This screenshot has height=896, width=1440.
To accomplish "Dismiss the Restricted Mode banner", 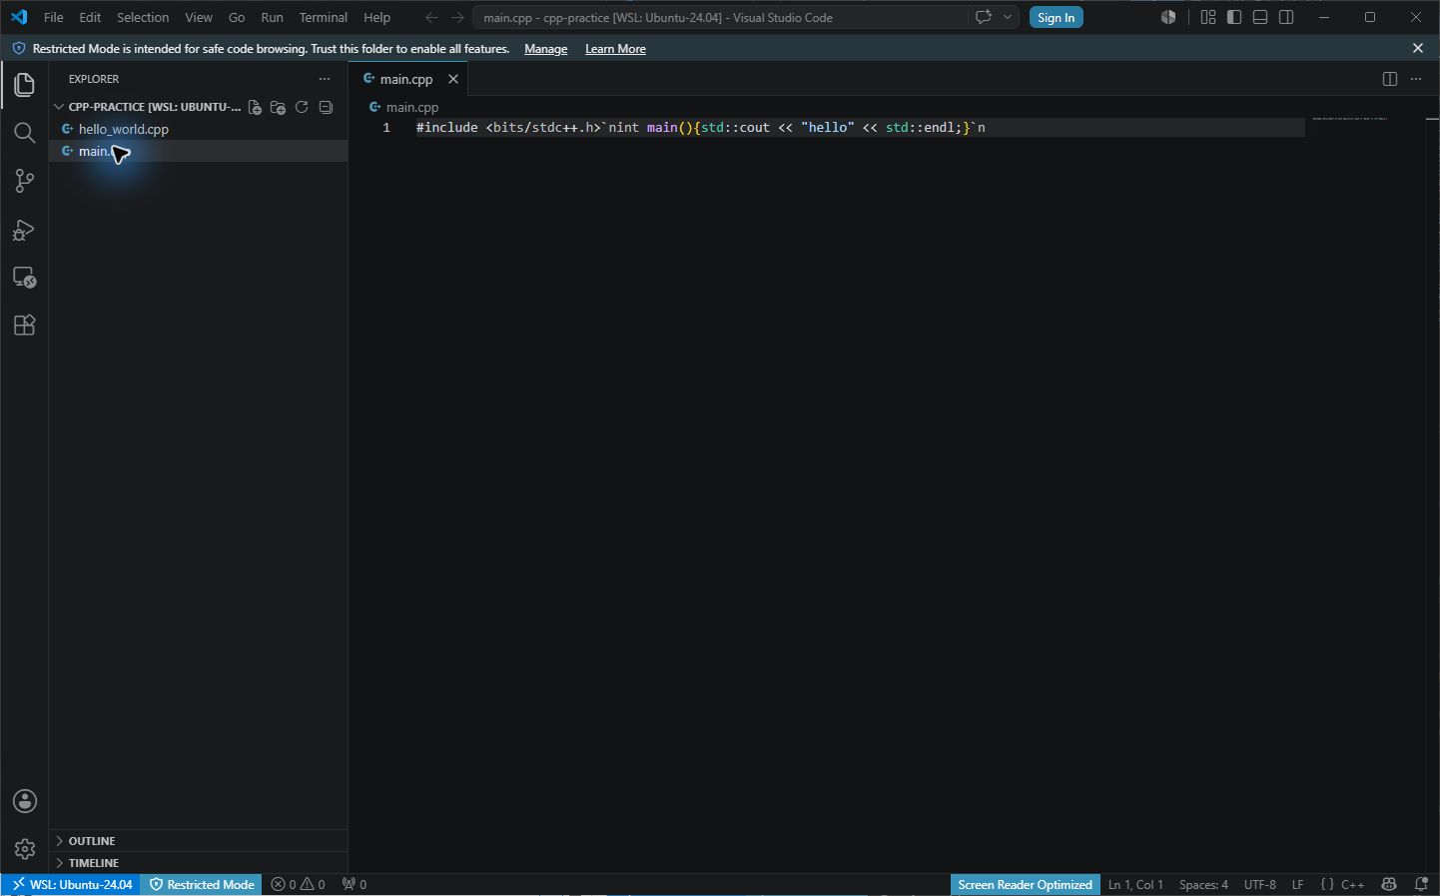I will [1418, 48].
